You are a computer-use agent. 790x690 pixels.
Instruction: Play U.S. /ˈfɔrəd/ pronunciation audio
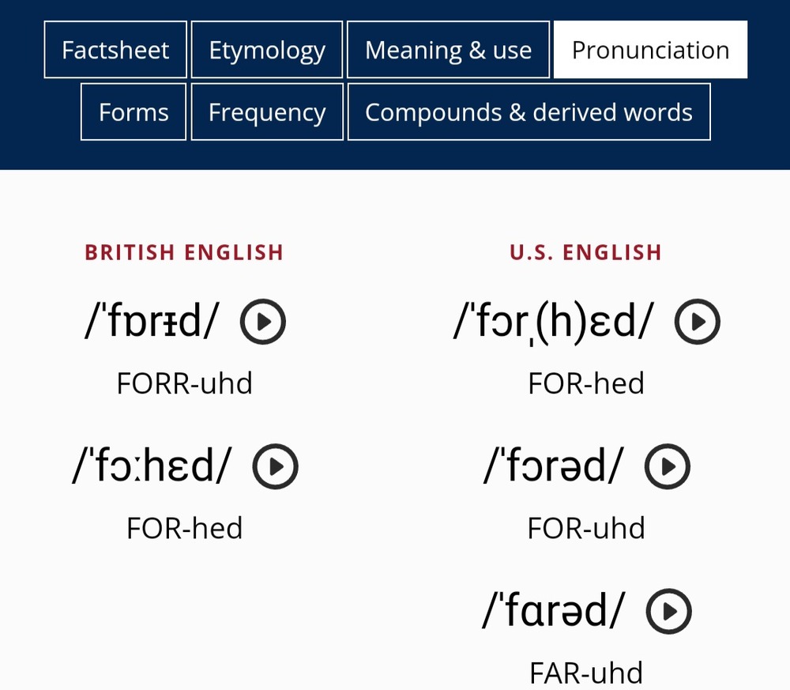pyautogui.click(x=667, y=466)
